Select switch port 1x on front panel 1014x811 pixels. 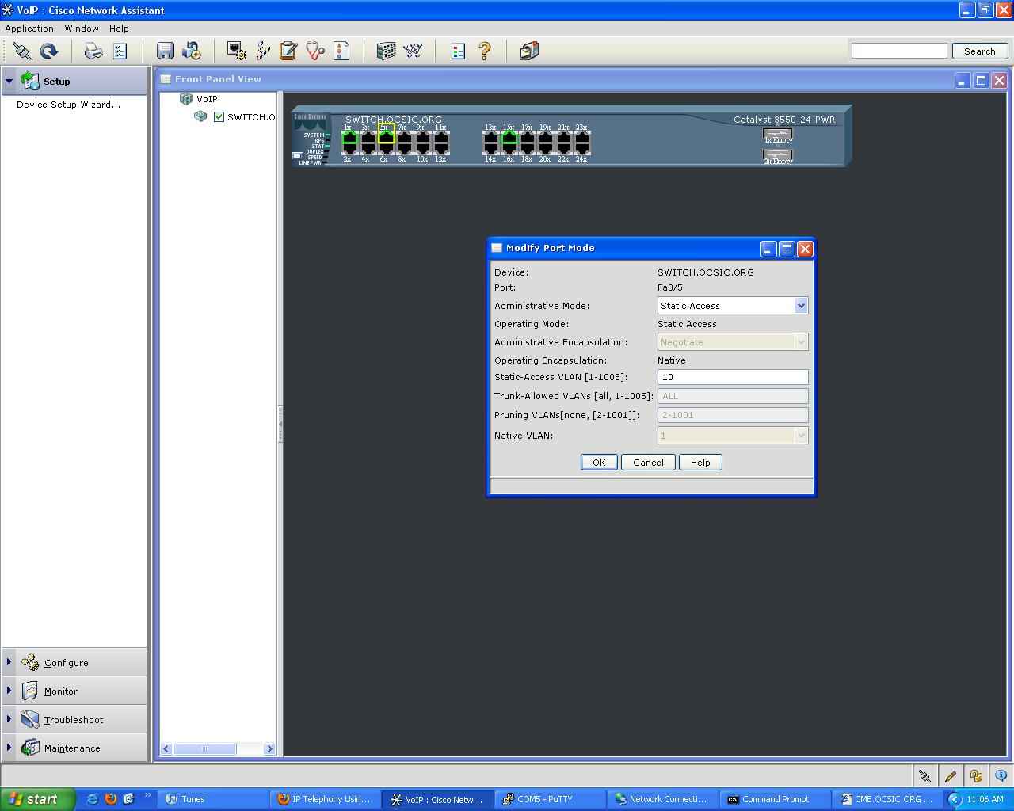(x=349, y=137)
